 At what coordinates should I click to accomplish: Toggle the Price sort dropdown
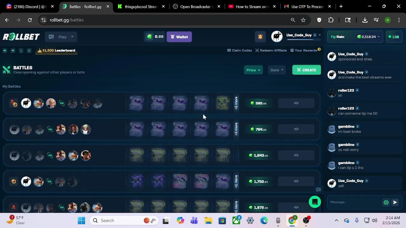pyautogui.click(x=253, y=70)
